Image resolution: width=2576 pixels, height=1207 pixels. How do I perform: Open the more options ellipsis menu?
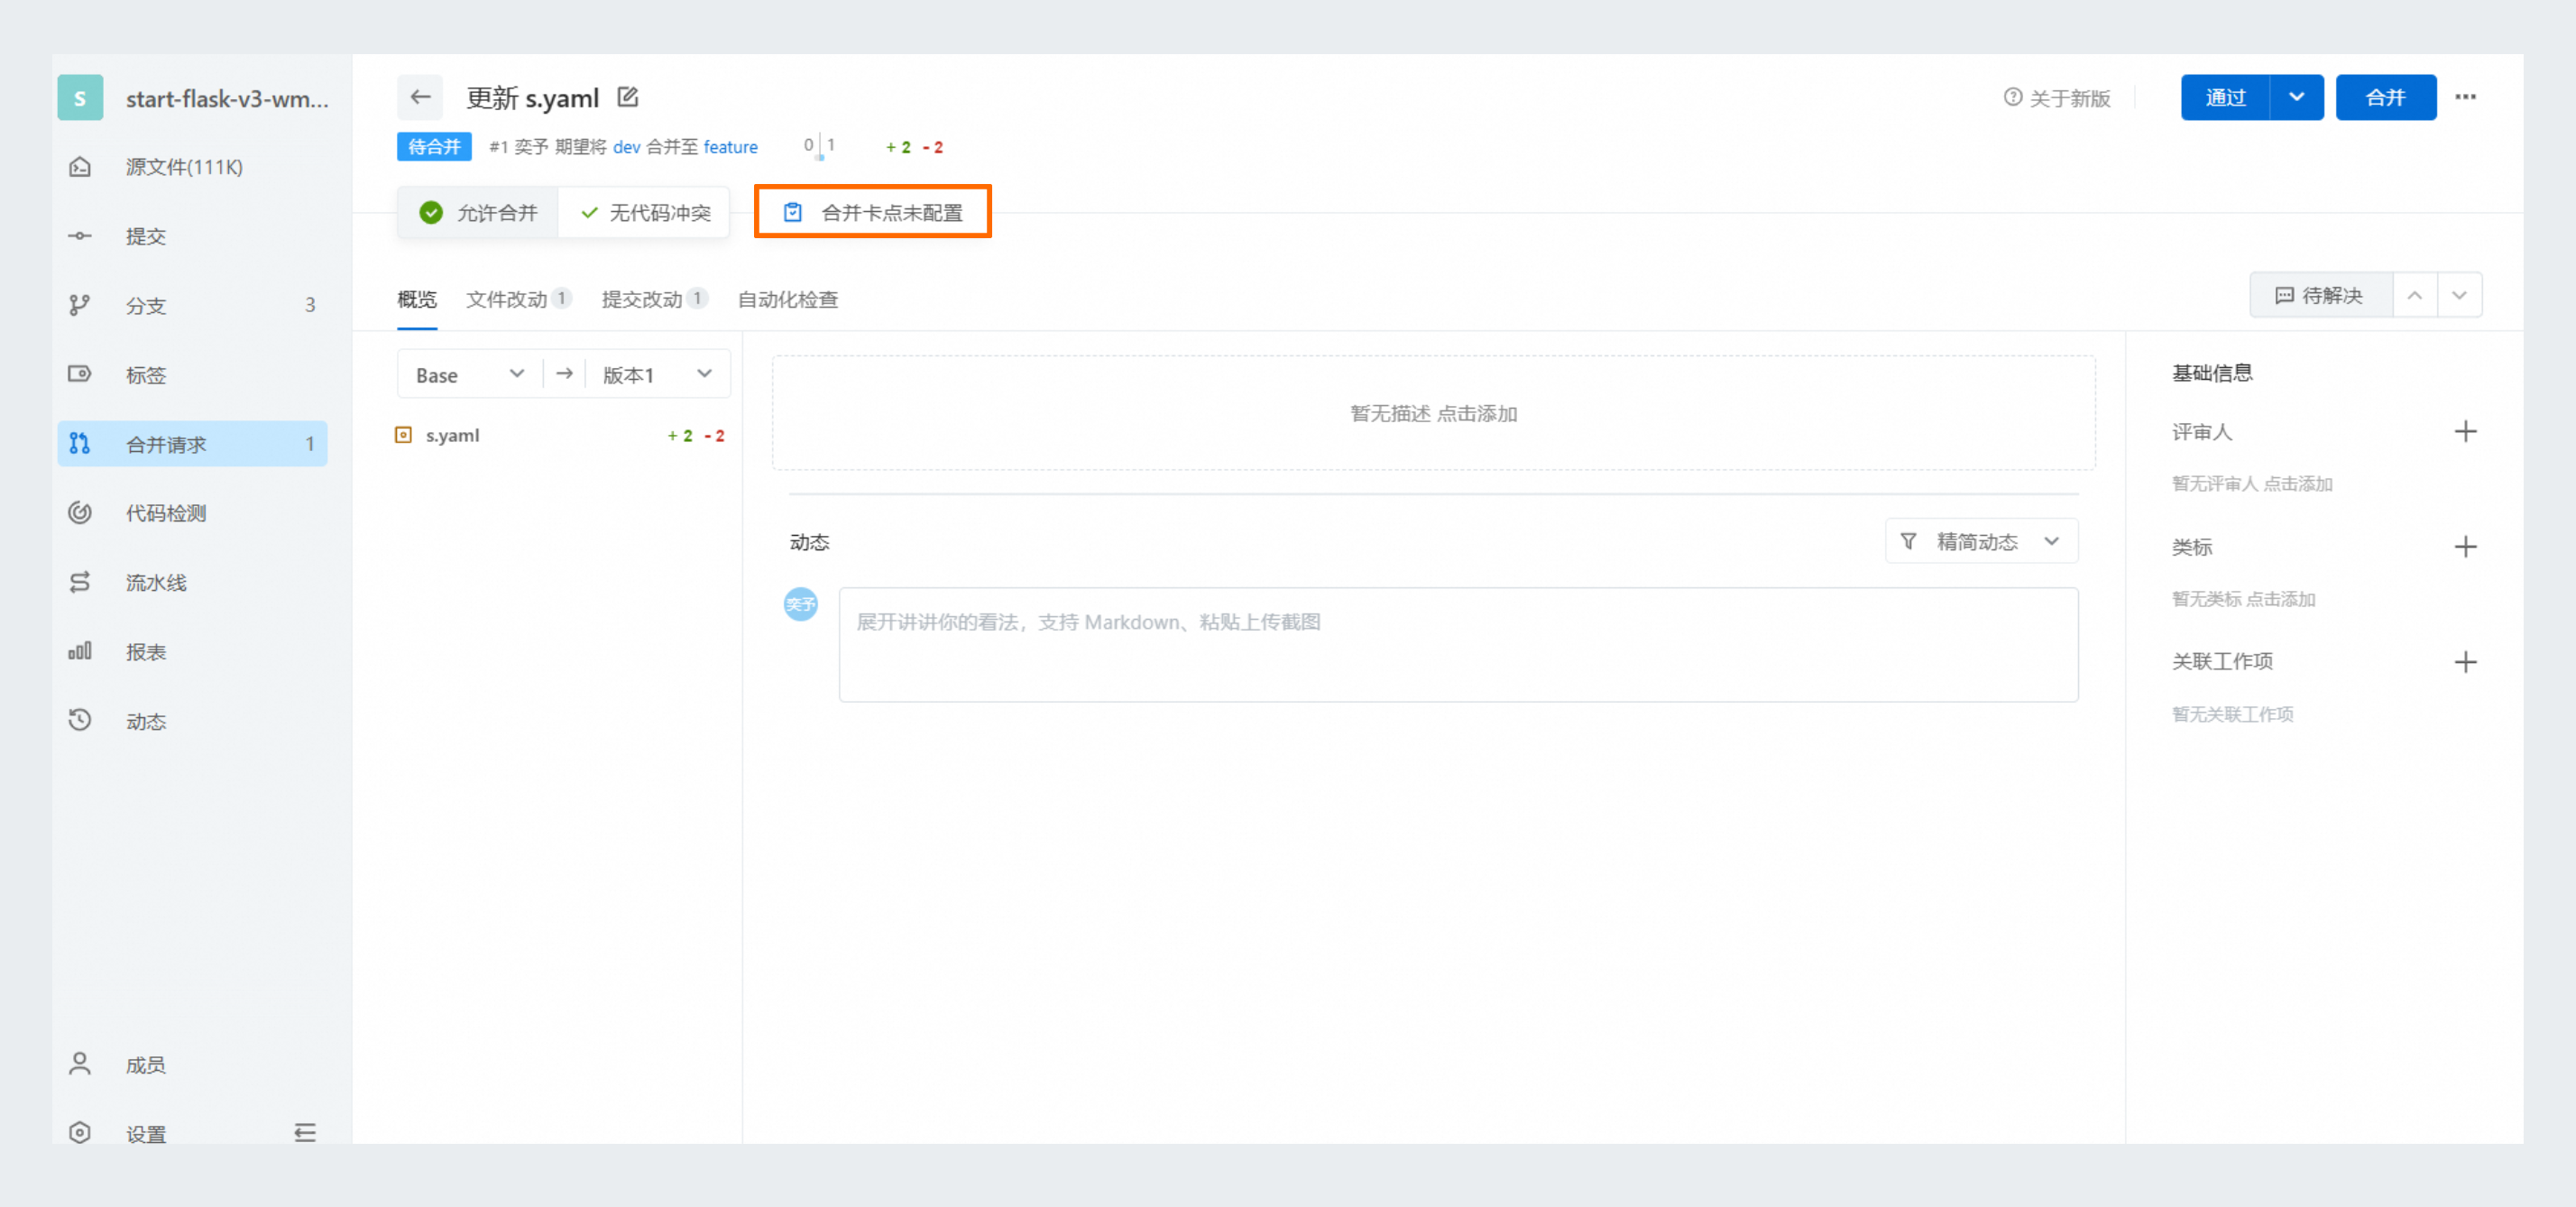pyautogui.click(x=2465, y=97)
